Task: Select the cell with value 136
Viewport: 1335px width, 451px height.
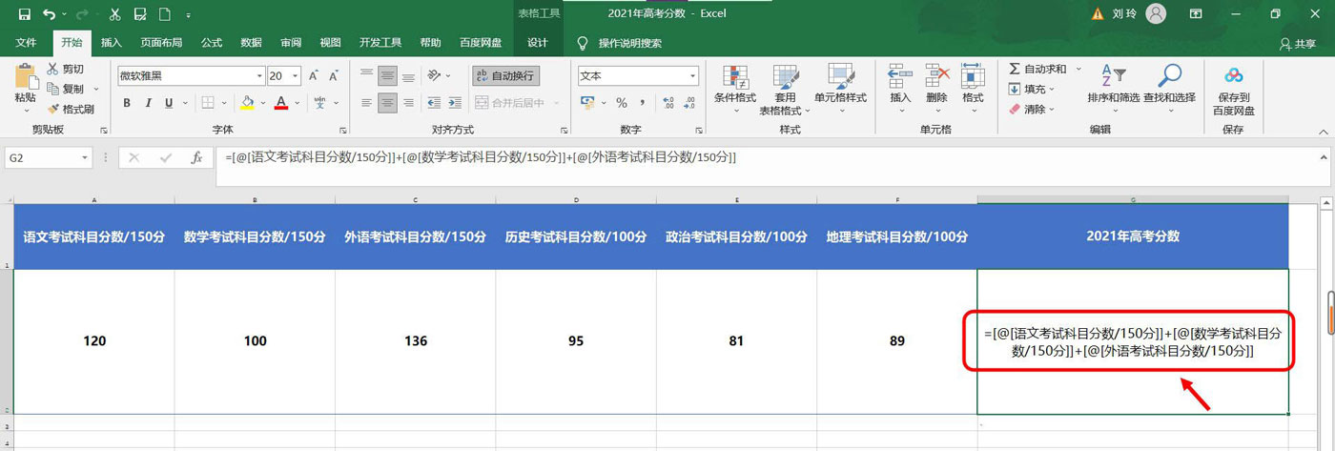Action: click(x=416, y=340)
